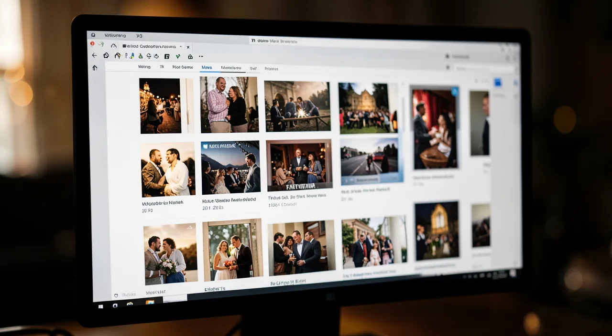The height and width of the screenshot is (336, 612).
Task: Open the photo of a crowd on the mansion lawn
Action: click(x=368, y=108)
